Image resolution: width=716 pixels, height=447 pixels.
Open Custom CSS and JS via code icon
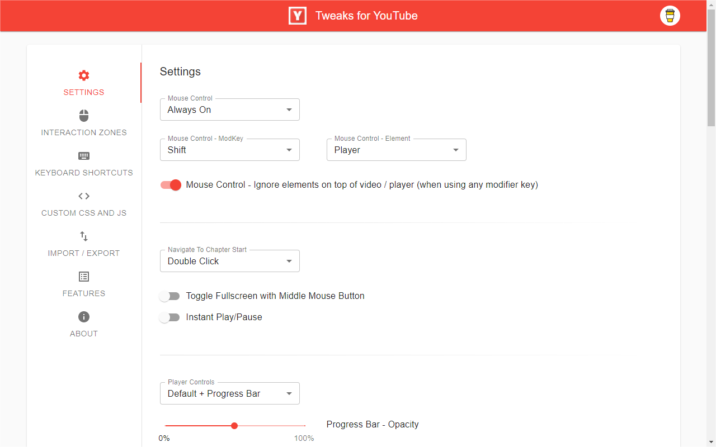pos(83,196)
